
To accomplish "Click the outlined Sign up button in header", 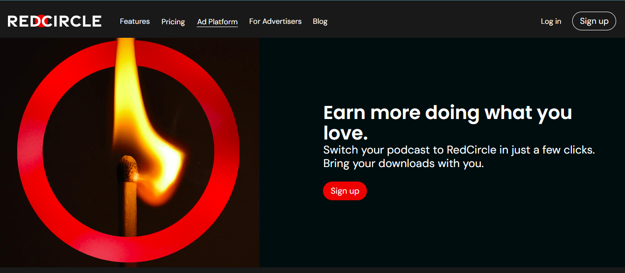I will [x=594, y=21].
